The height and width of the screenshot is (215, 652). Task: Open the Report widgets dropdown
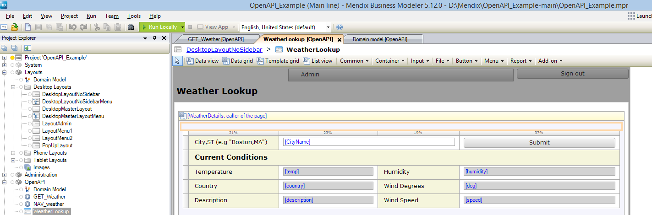click(521, 61)
